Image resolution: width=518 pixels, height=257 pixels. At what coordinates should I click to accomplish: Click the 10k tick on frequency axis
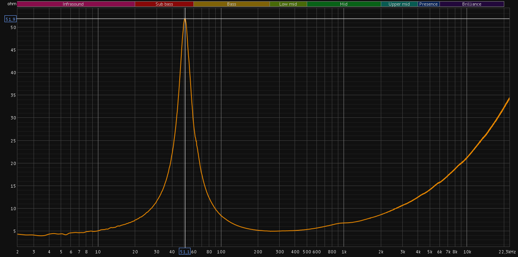coord(467,252)
